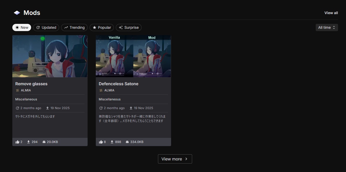Choose the Popular filter tab

click(x=102, y=27)
